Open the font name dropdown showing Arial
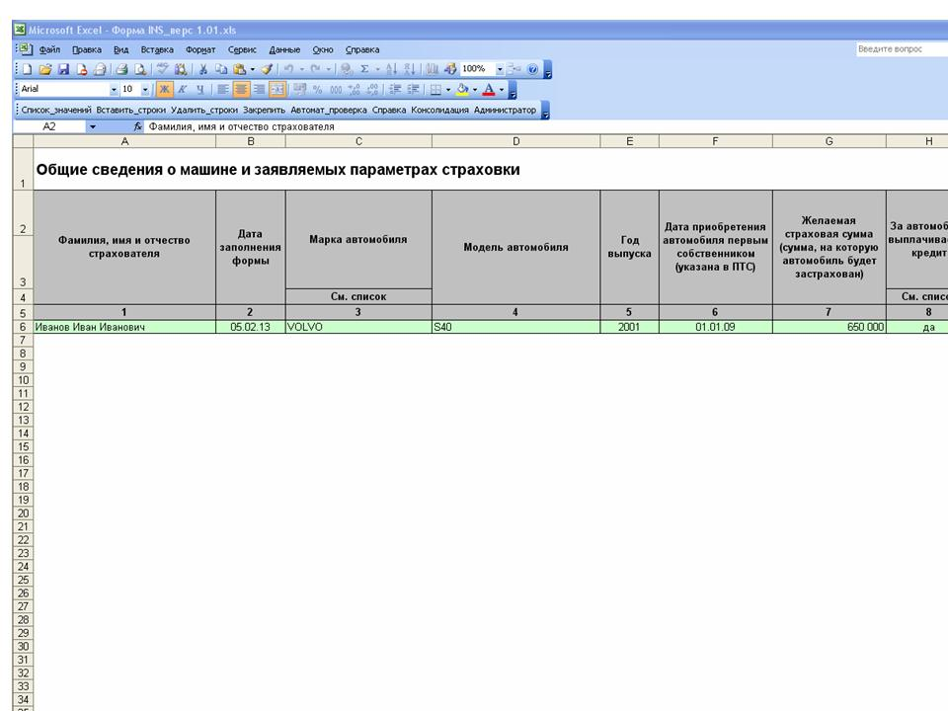Viewport: 948px width, 711px height. click(x=113, y=90)
